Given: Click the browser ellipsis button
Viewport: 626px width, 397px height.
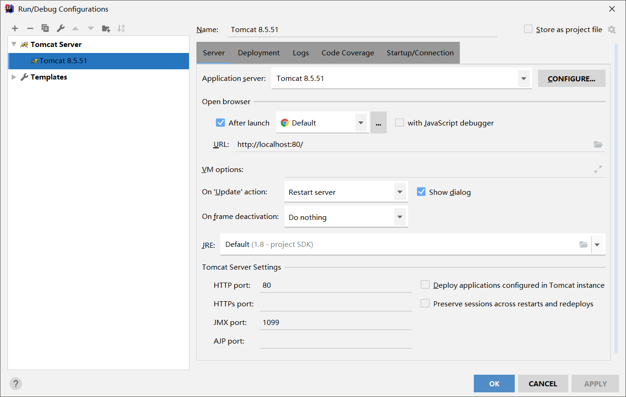Looking at the screenshot, I should coord(378,123).
